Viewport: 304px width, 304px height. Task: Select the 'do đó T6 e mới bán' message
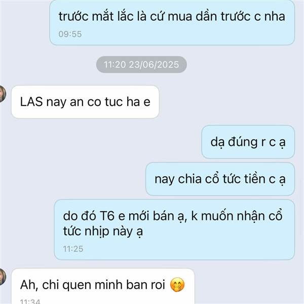[174, 230]
